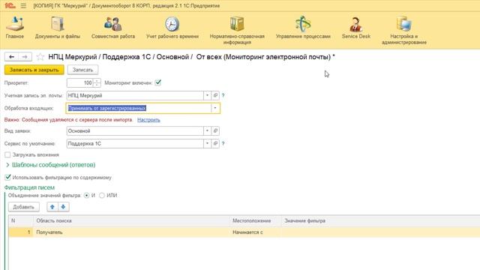Screen dimensions: 480x270
Task: Click the Область поиска column header
Action: [131, 220]
